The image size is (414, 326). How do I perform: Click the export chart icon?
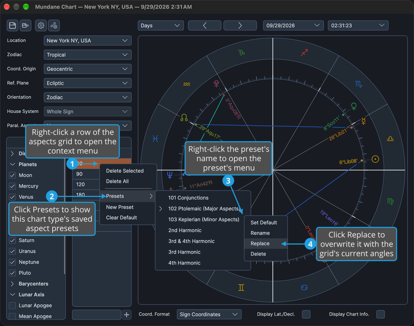click(x=25, y=25)
